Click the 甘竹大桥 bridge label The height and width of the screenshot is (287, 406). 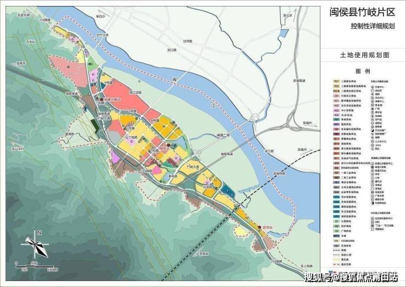[103, 35]
